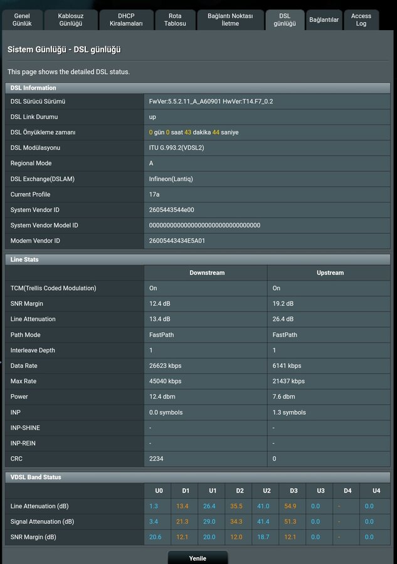Select the DSL günlüğü tab

tap(285, 19)
